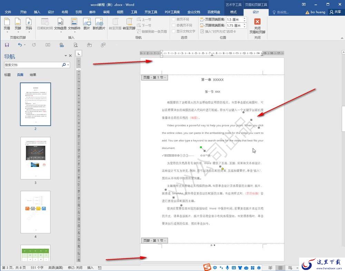Click the two-page view icon in quick toolbar
Viewport: 345px width, 271px height.
point(48,45)
